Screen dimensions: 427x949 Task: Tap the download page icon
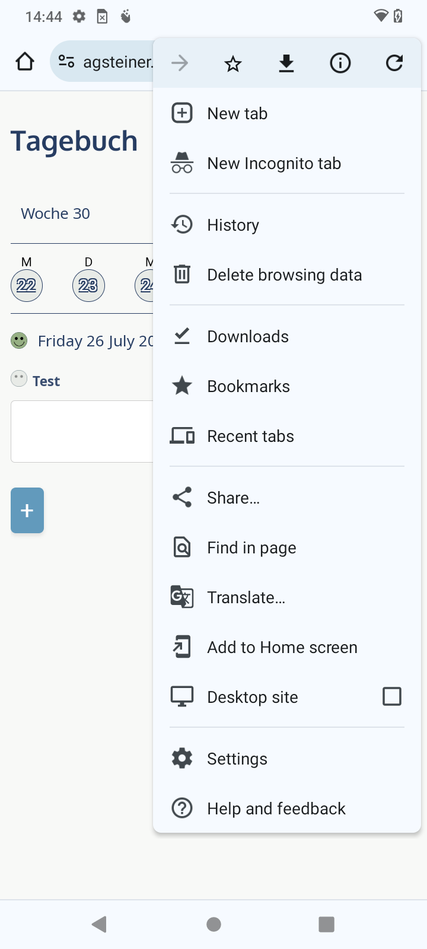(x=286, y=63)
